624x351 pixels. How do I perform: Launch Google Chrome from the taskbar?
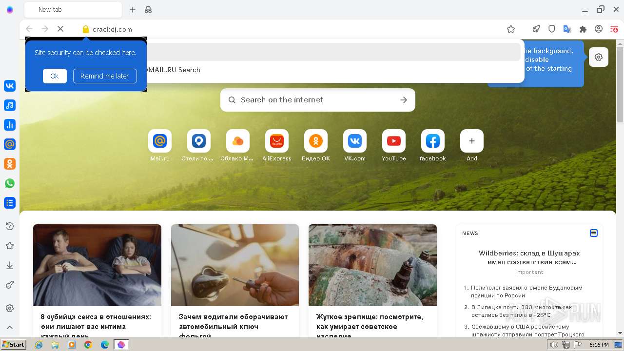(x=88, y=345)
